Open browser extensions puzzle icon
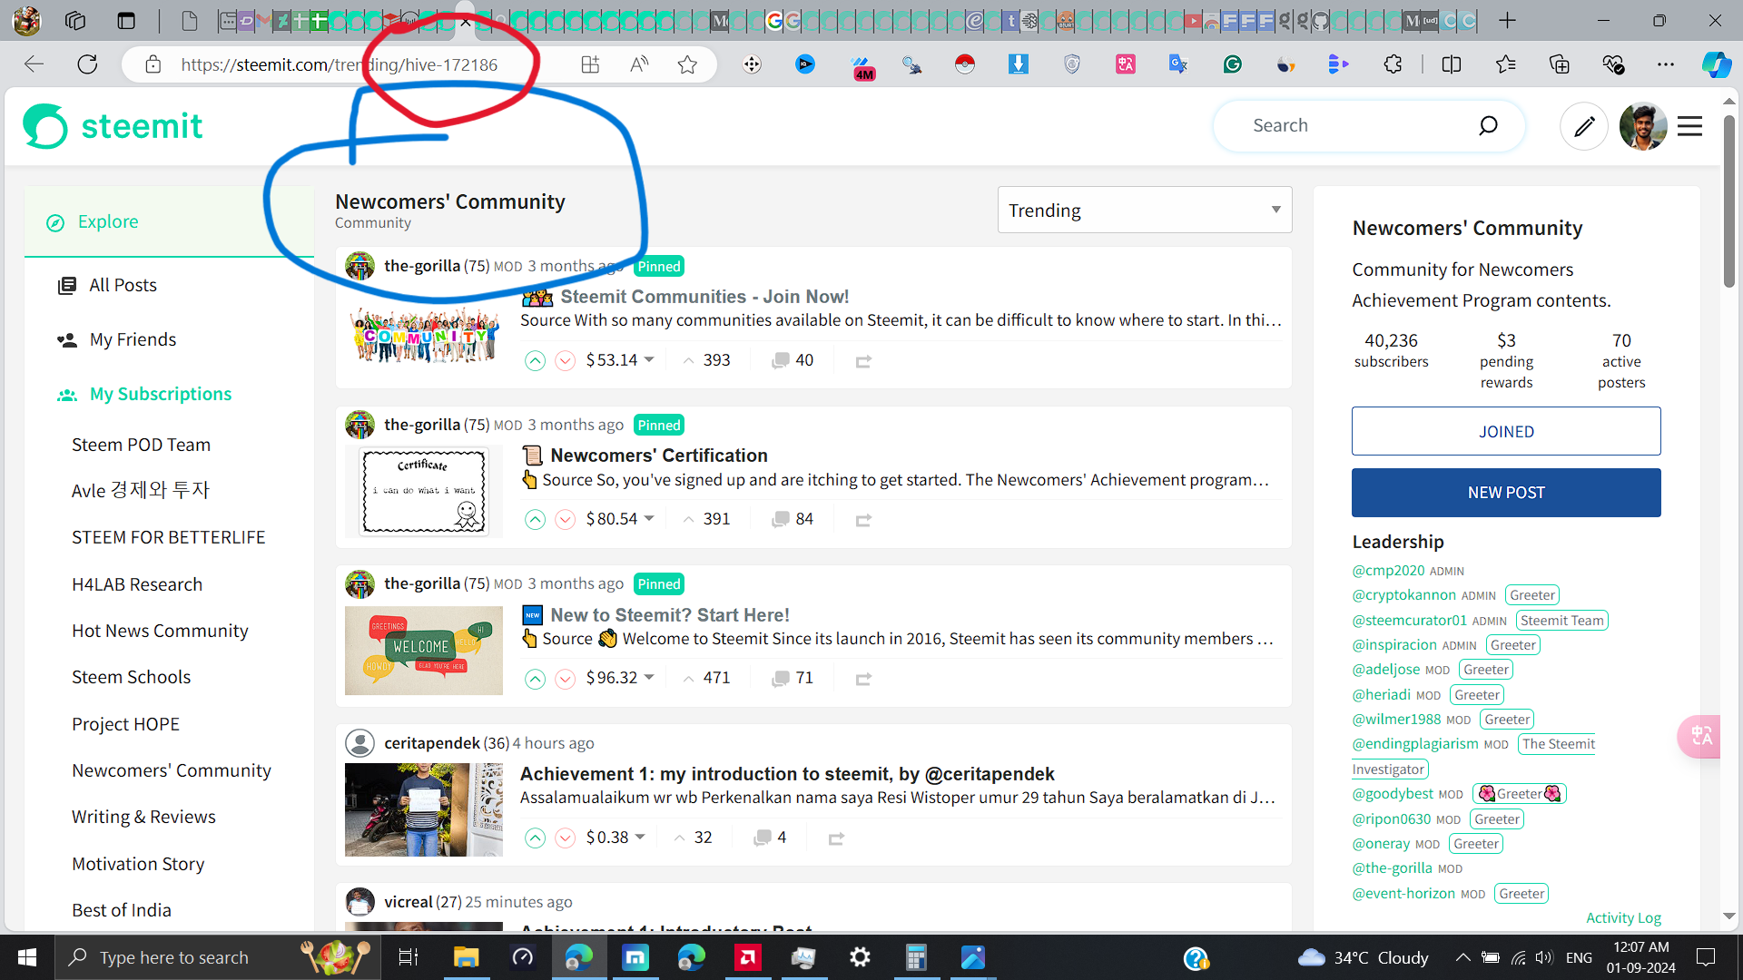The width and height of the screenshot is (1743, 980). tap(1393, 64)
